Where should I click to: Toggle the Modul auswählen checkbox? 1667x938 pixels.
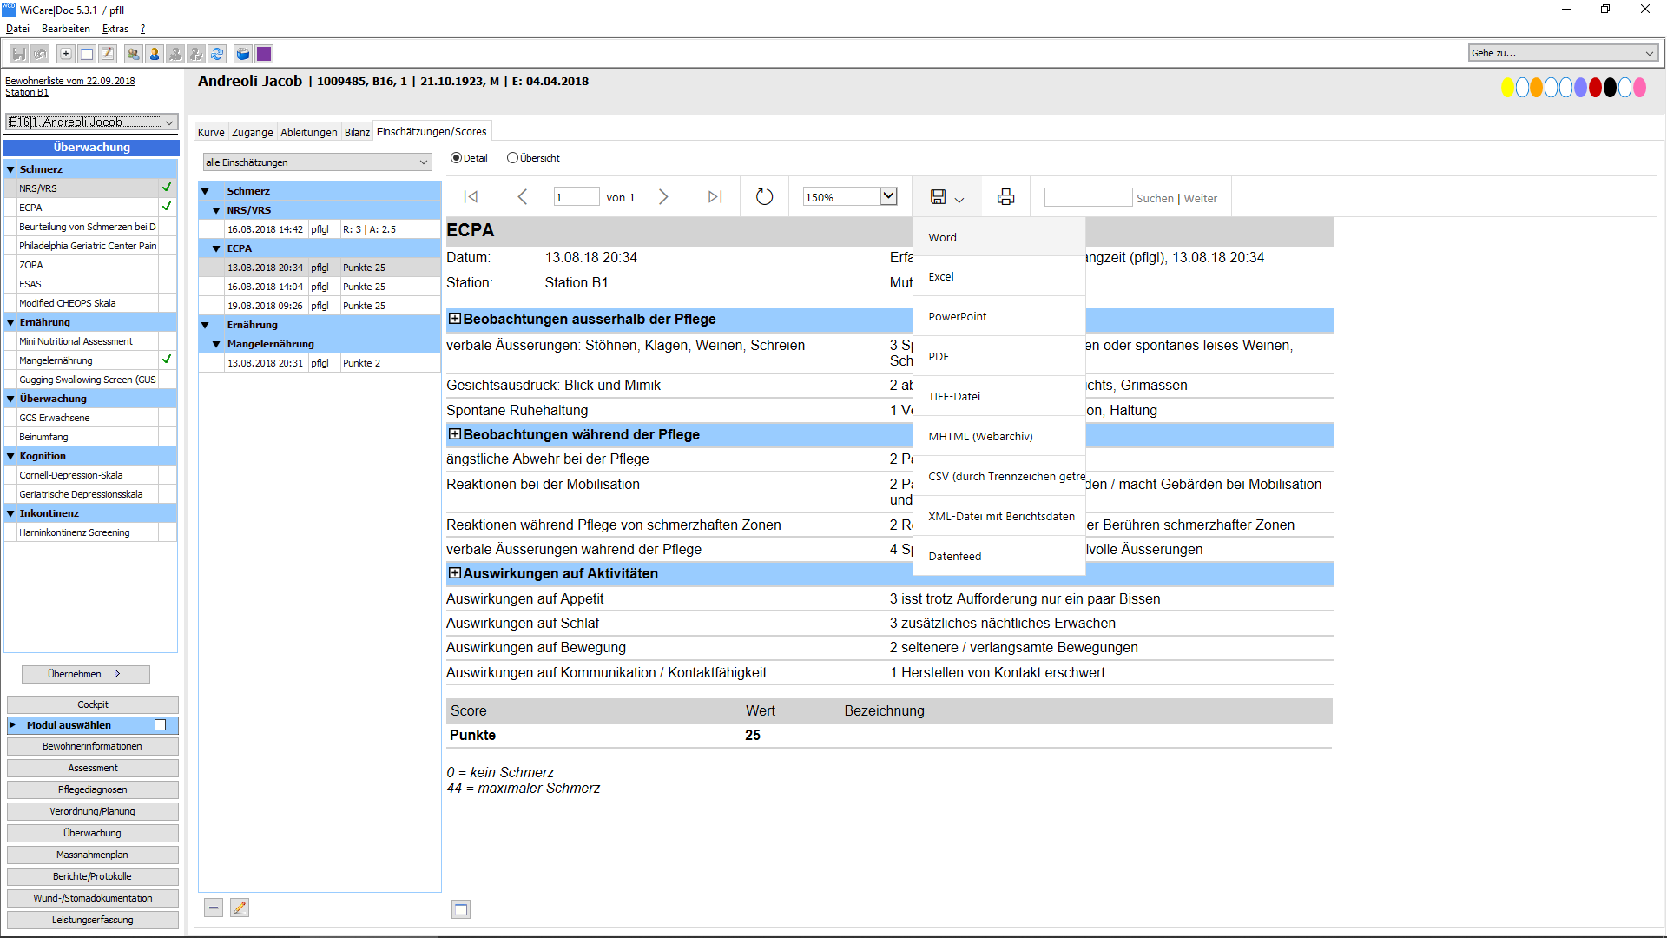tap(160, 725)
